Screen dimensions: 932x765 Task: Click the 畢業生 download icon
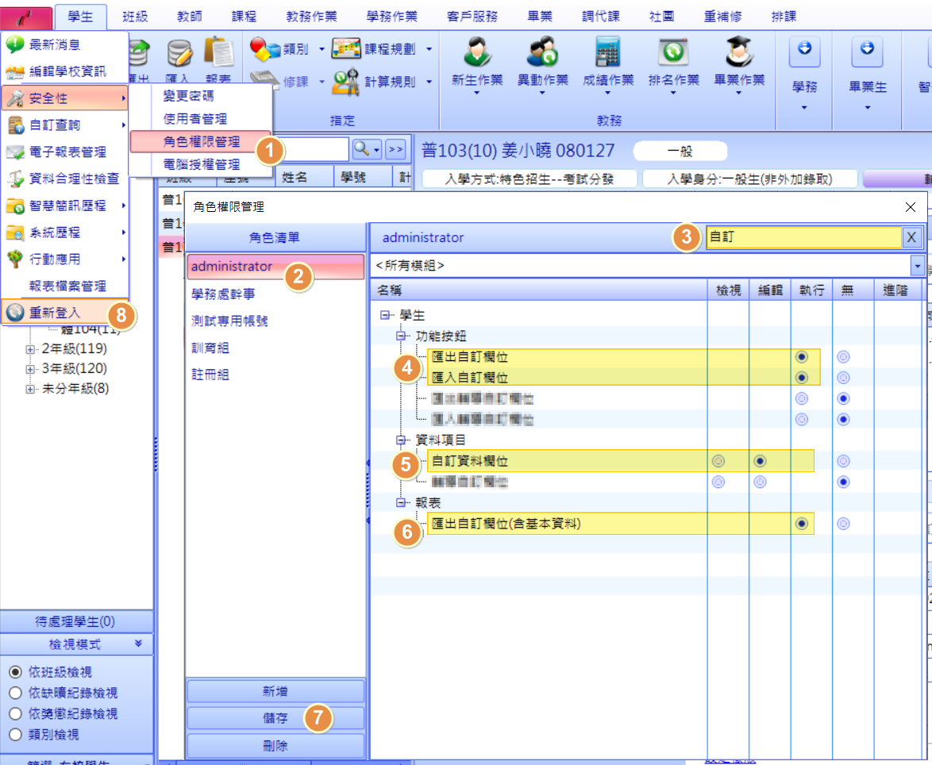(x=867, y=51)
